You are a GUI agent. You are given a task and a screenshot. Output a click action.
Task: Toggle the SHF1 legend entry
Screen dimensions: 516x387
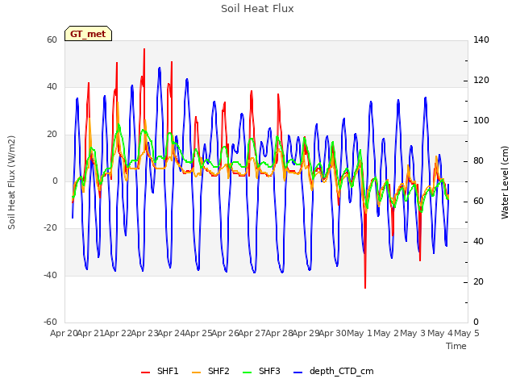[x=160, y=371]
